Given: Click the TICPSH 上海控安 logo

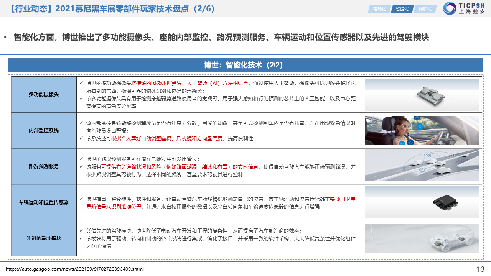Looking at the screenshot, I should point(464,8).
